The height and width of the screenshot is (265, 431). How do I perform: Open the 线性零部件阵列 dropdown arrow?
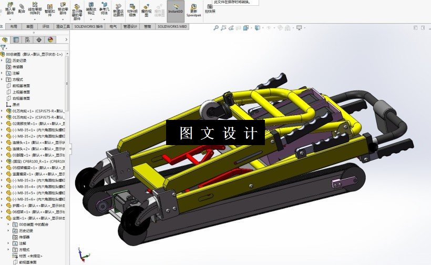click(35, 19)
